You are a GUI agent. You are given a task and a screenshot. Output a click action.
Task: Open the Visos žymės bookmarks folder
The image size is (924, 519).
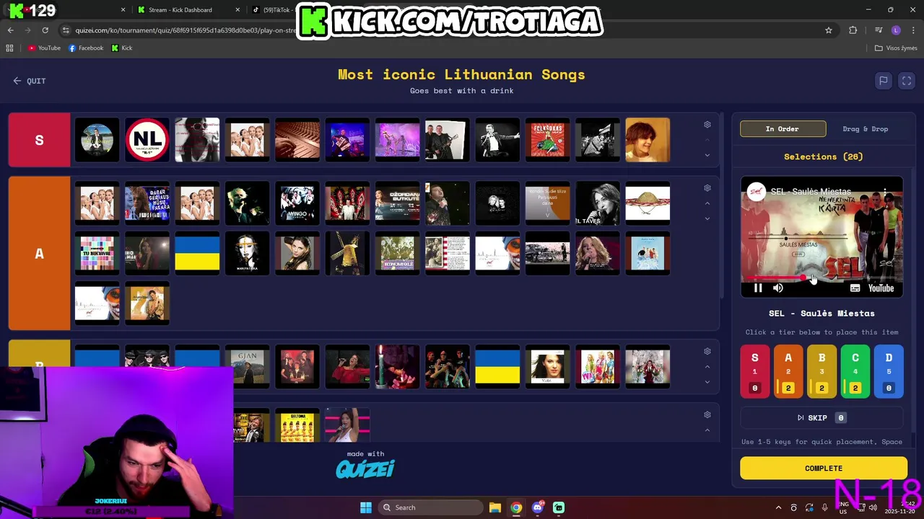coord(896,48)
